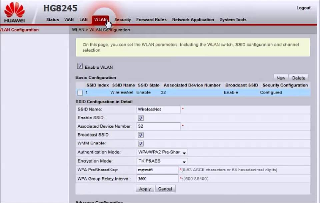Open the Status tab
The width and height of the screenshot is (320, 203).
[x=52, y=20]
